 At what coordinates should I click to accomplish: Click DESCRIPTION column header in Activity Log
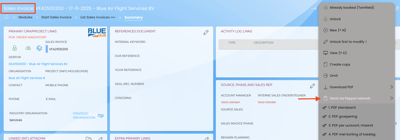coord(263,43)
